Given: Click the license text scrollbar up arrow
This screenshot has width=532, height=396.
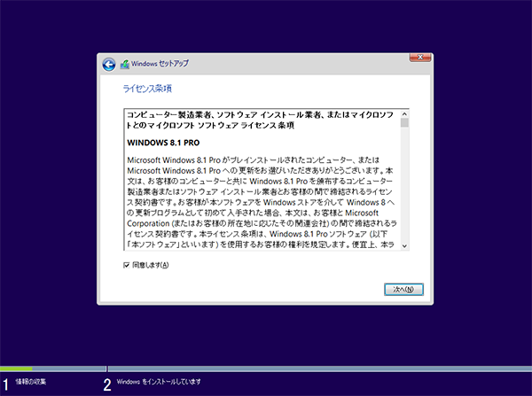Looking at the screenshot, I should pyautogui.click(x=404, y=114).
